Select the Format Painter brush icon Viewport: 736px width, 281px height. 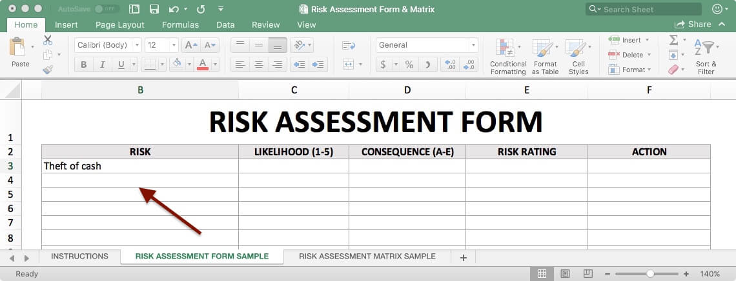coord(48,70)
